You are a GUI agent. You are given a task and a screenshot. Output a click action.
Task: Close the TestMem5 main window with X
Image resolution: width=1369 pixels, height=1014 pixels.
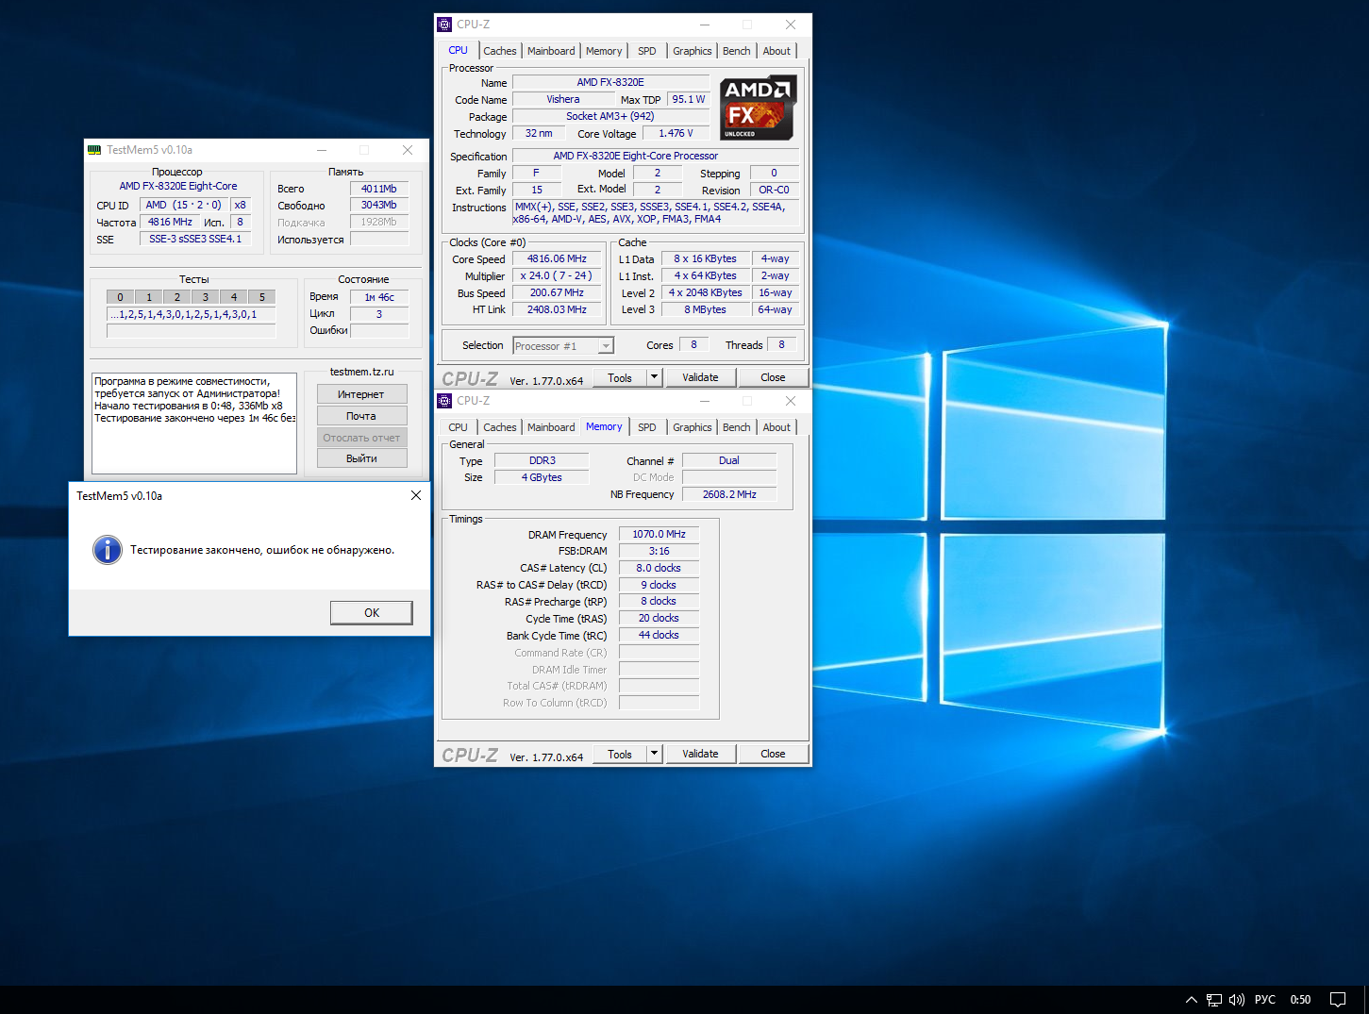tap(408, 150)
